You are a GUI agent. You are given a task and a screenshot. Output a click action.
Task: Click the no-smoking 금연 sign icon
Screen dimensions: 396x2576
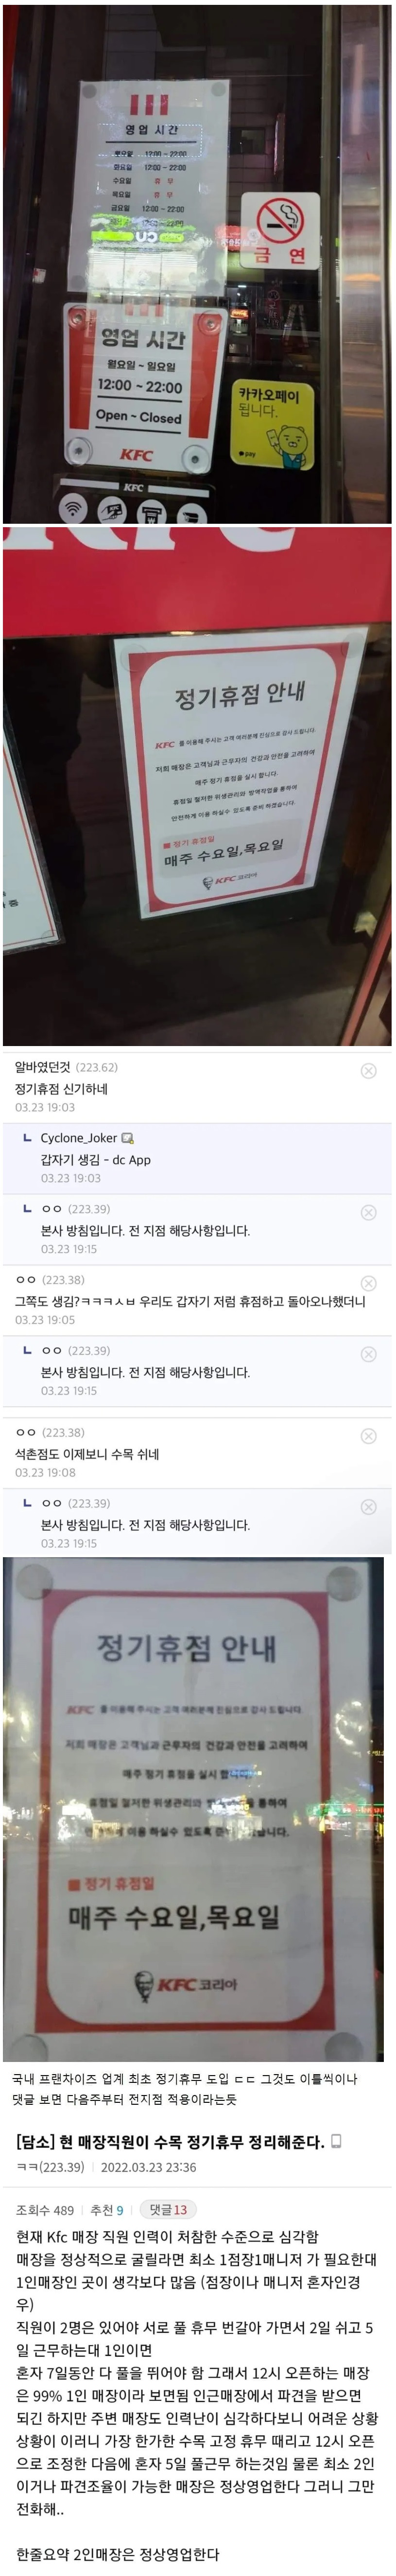pos(280,229)
